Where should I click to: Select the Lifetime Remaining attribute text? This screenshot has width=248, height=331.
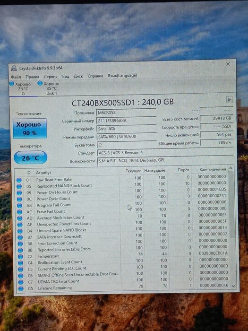click(55, 288)
